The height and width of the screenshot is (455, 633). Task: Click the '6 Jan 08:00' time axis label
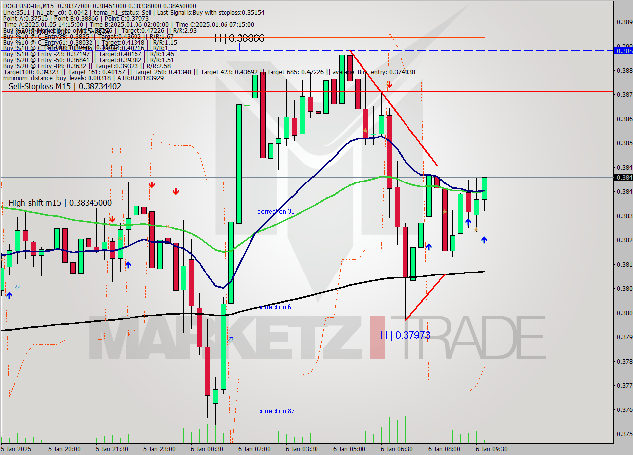coord(445,449)
